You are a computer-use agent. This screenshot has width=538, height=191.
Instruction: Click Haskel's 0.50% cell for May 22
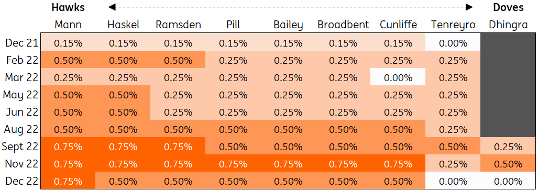tap(123, 94)
